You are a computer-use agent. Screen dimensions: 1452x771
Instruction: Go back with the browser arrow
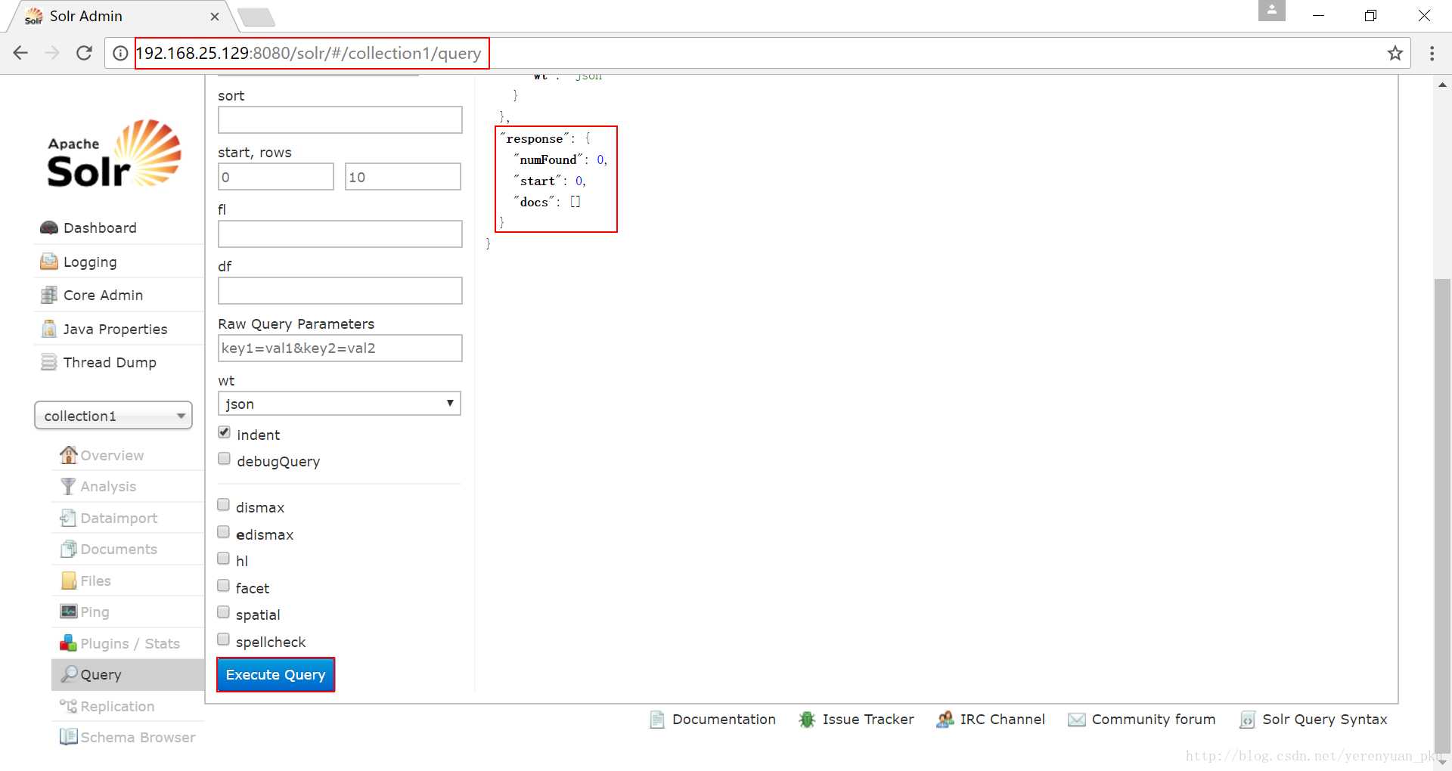click(20, 53)
